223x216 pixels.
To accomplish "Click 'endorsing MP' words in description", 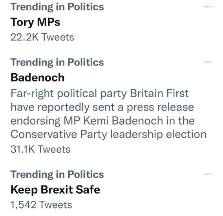I will (x=46, y=121).
